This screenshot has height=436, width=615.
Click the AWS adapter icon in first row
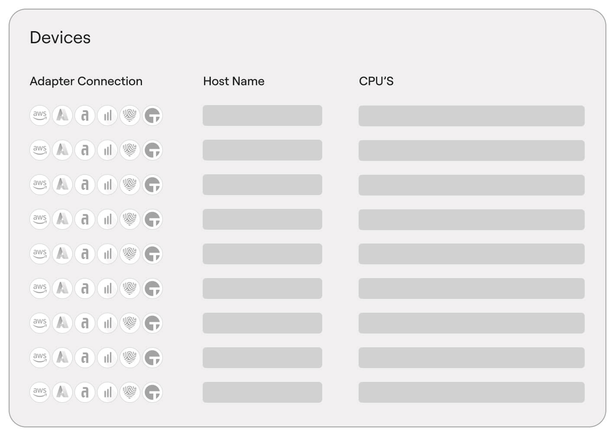coord(40,115)
